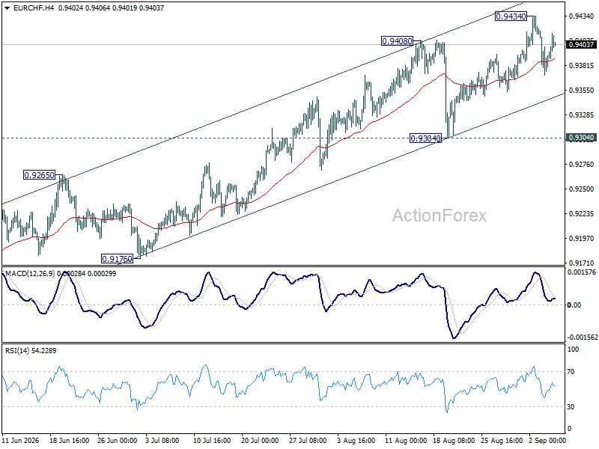Click the RSI(14) indicator label
599x449 pixels.
(x=17, y=350)
